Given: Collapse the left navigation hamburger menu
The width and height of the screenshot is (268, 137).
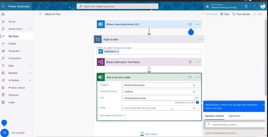Looking at the screenshot, I should click(3, 14).
